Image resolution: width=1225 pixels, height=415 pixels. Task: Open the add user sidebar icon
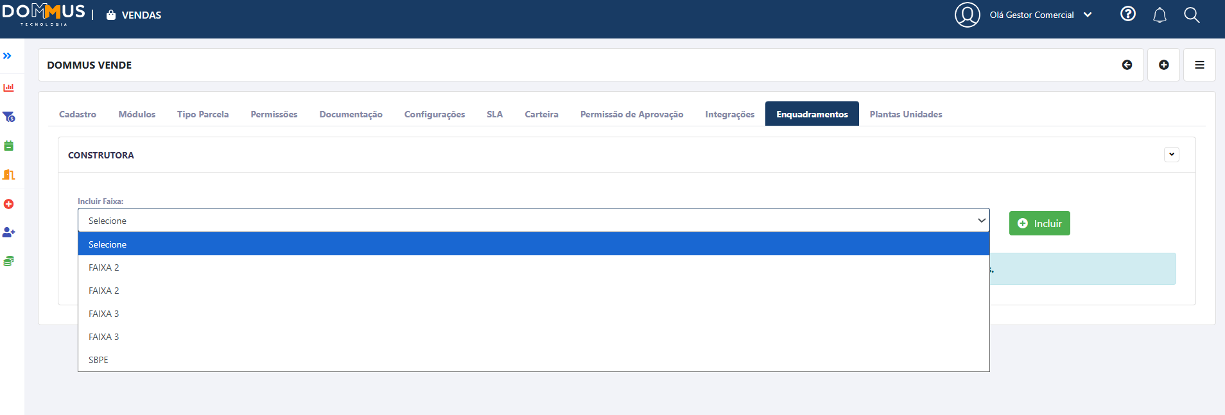tap(9, 232)
